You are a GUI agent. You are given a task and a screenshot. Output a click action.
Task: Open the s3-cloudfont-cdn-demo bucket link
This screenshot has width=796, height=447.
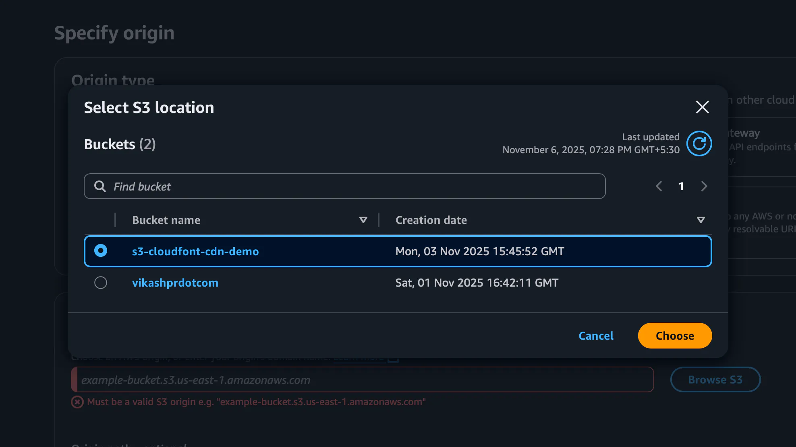click(x=195, y=251)
